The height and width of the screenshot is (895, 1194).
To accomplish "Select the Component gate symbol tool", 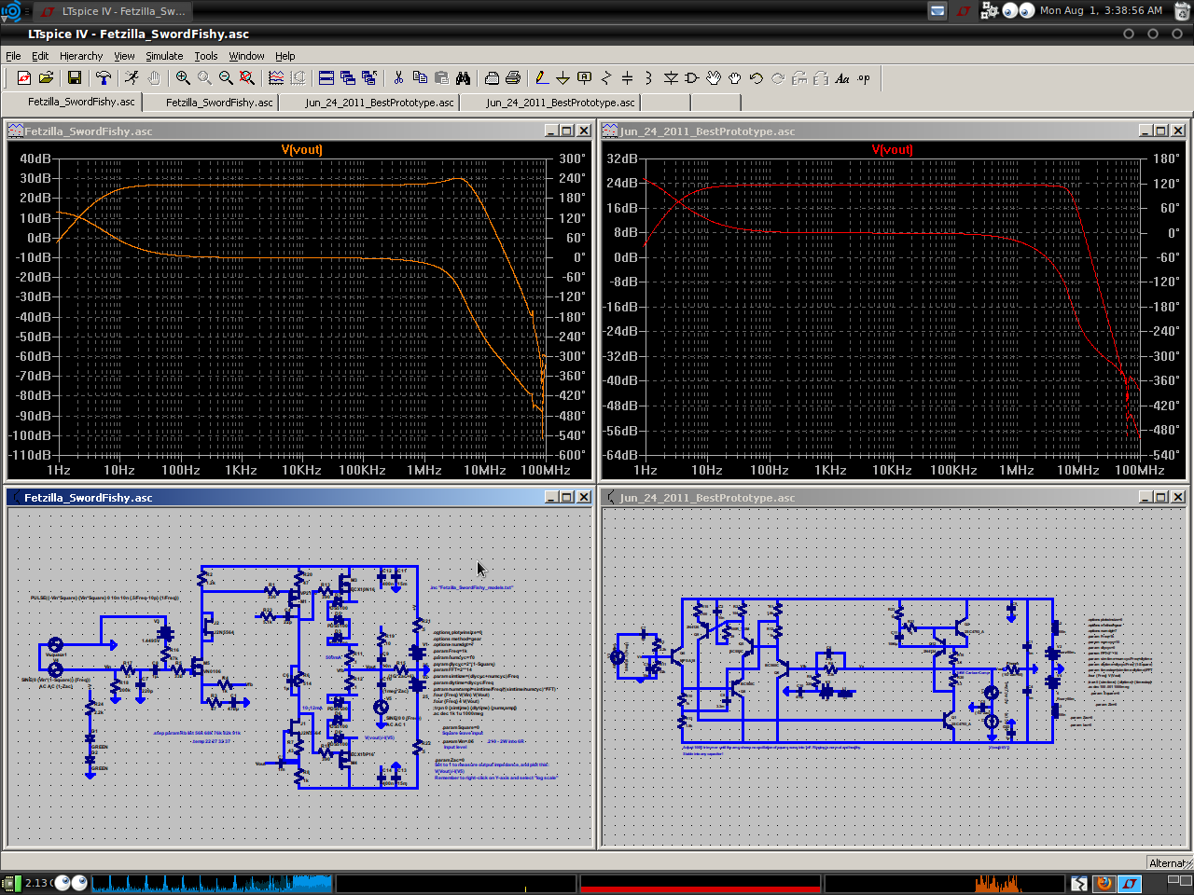I will 691,78.
